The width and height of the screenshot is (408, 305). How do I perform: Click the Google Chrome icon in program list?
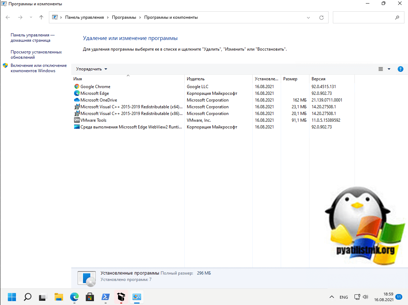[x=77, y=87]
